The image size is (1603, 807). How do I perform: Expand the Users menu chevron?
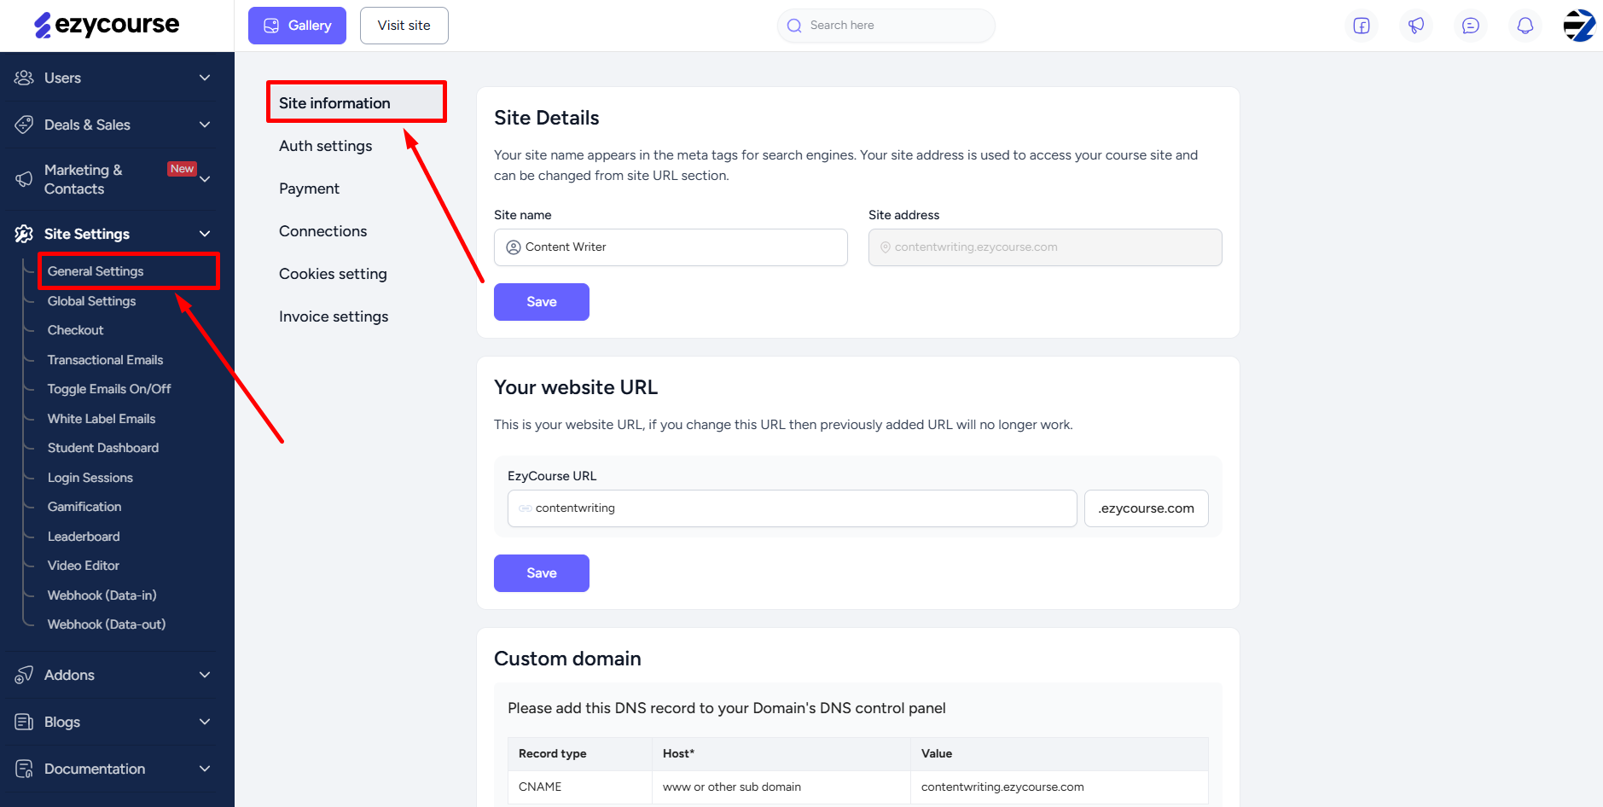205,78
